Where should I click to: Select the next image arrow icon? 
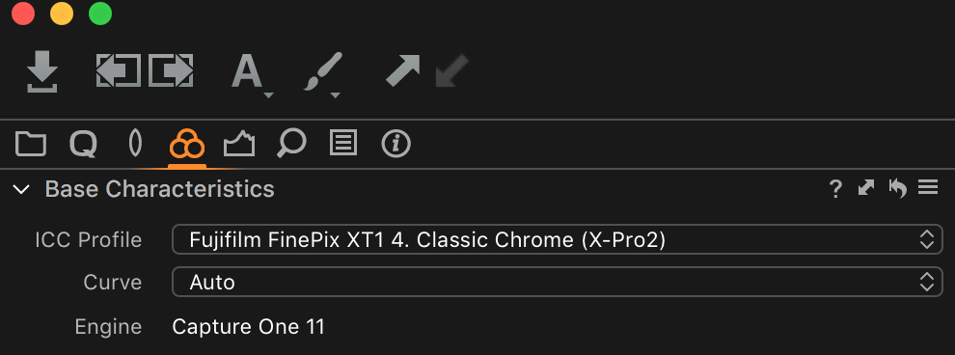171,70
